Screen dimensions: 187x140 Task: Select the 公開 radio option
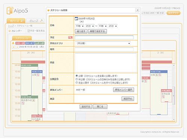click(77, 76)
